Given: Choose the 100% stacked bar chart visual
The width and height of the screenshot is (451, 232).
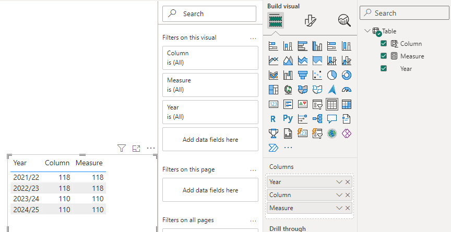Looking at the screenshot, I should pos(332,46).
